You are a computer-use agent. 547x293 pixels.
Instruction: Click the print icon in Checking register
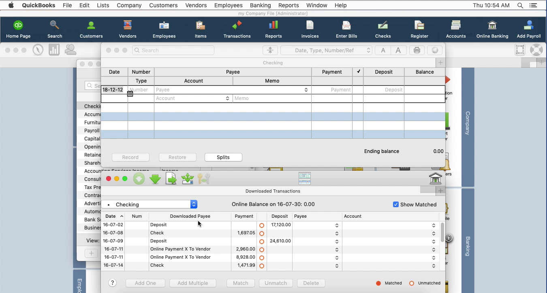click(x=417, y=50)
